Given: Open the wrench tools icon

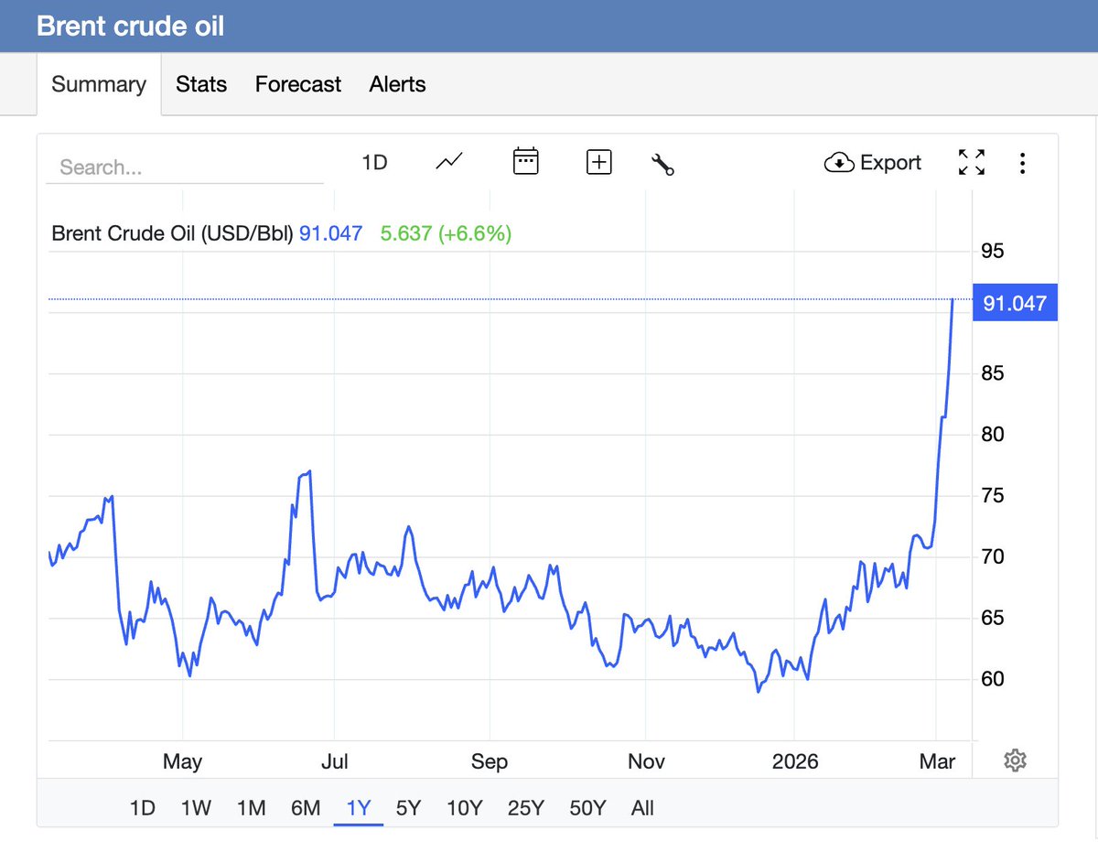Looking at the screenshot, I should pyautogui.click(x=662, y=164).
